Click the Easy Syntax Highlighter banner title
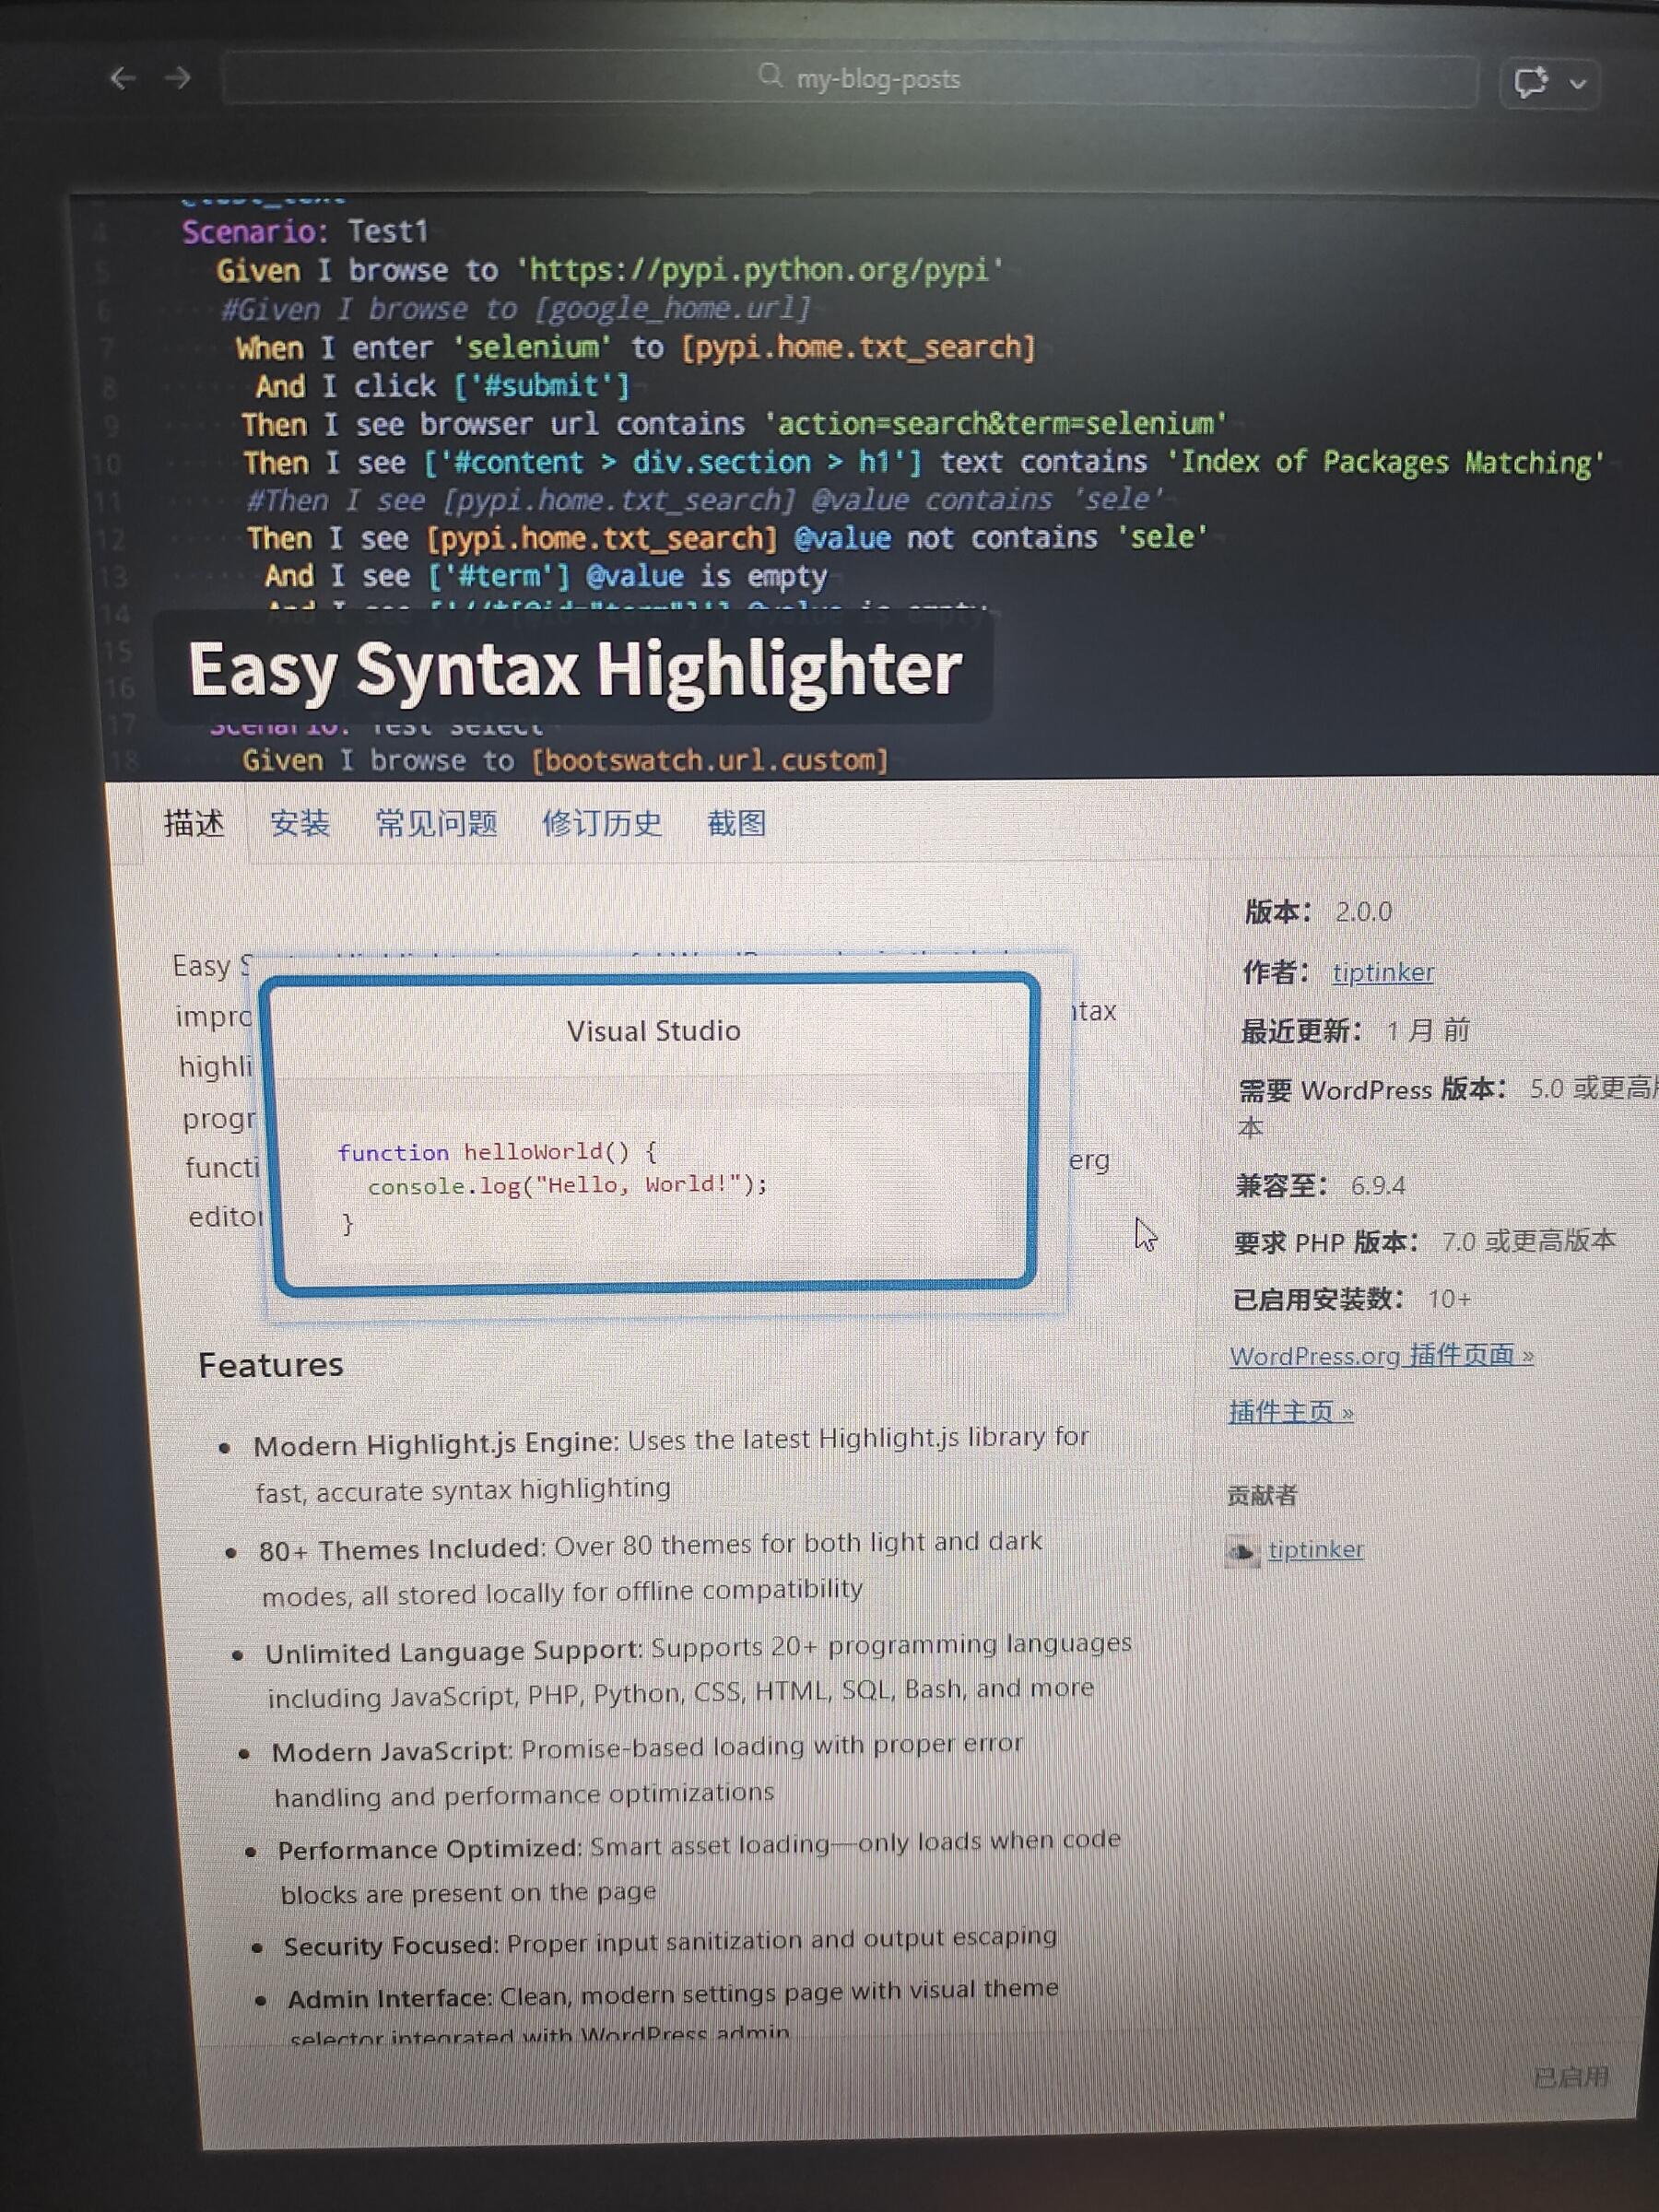 click(x=574, y=669)
